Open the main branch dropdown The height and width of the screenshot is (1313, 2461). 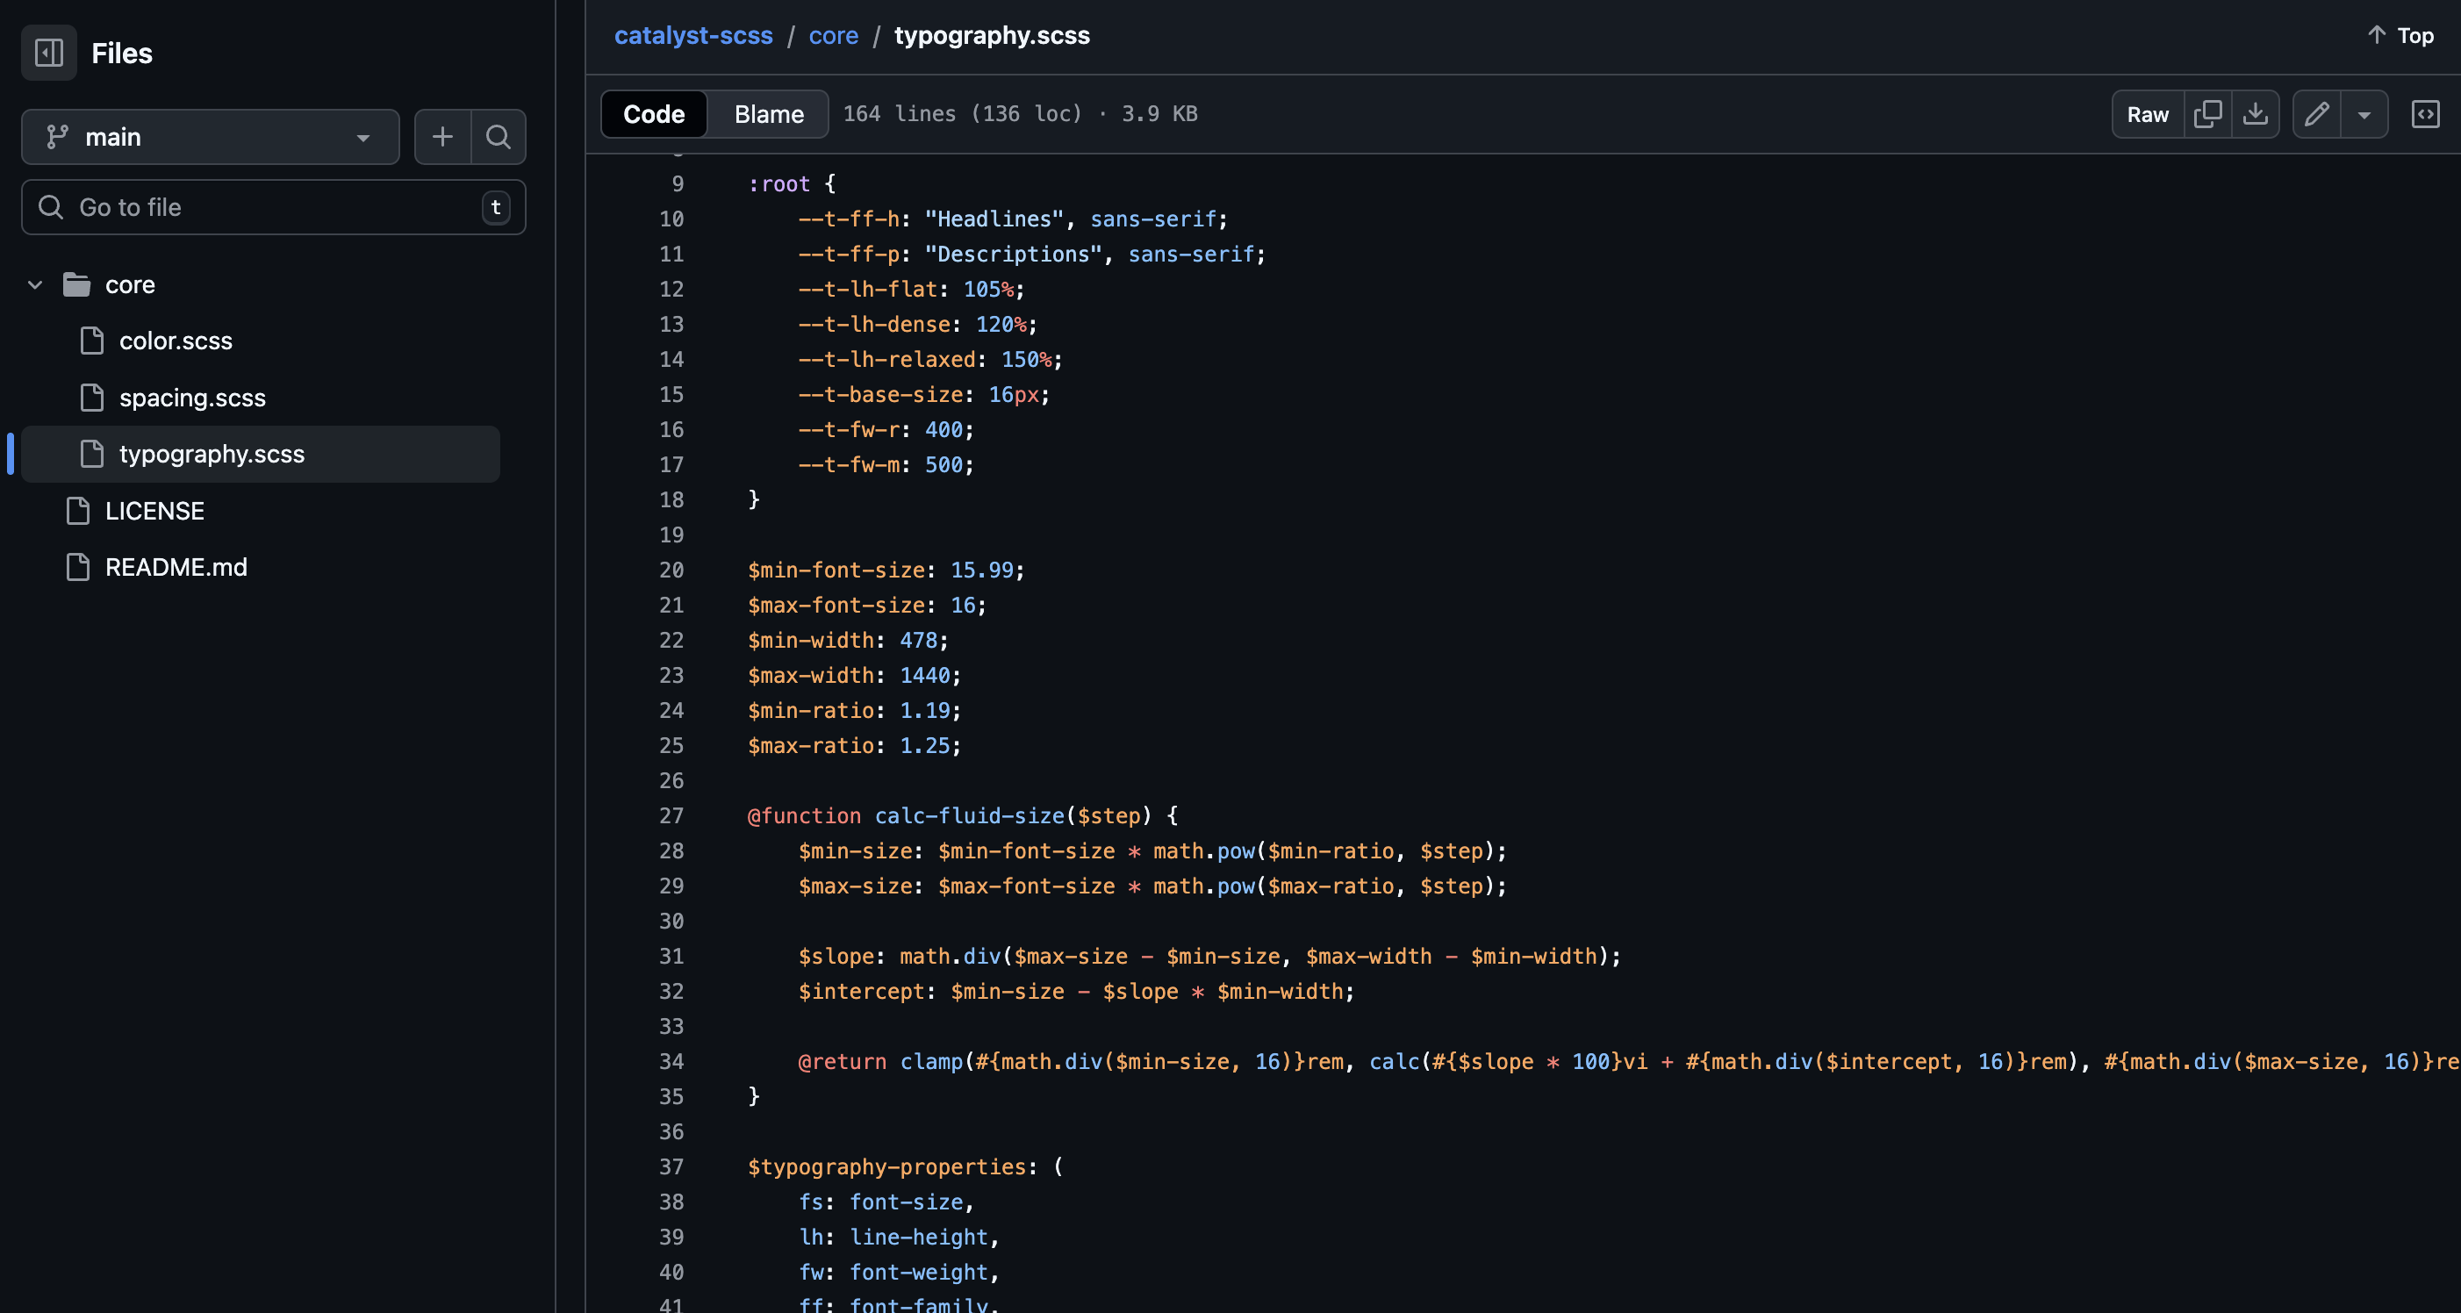pyautogui.click(x=209, y=137)
